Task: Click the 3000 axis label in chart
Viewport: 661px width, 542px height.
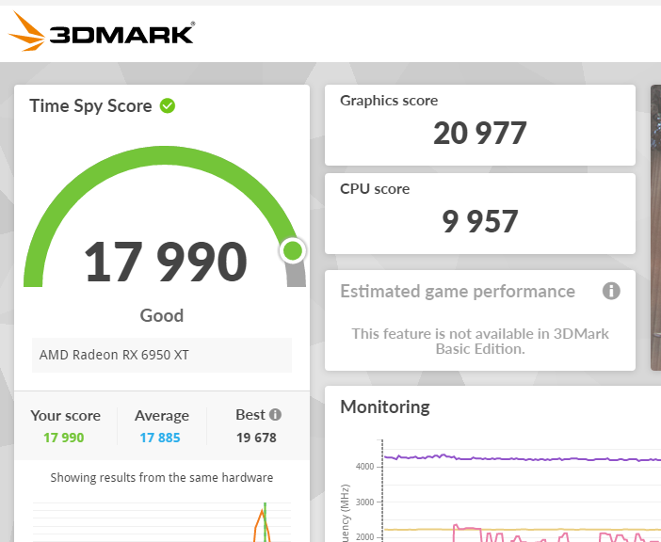Action: (365, 502)
